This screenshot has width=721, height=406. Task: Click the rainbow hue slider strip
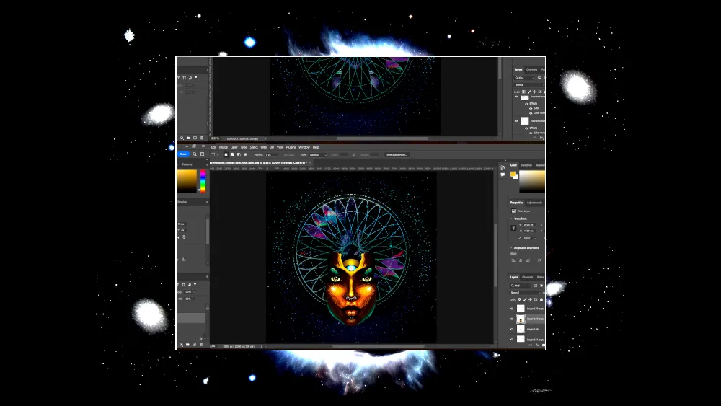[x=203, y=181]
